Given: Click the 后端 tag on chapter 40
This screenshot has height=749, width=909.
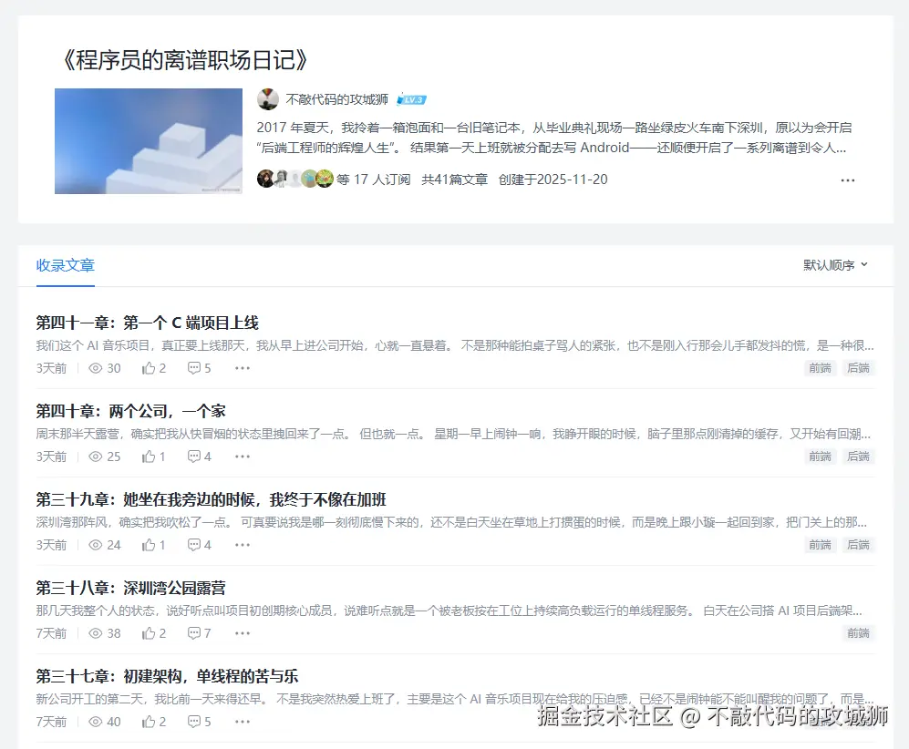Looking at the screenshot, I should click(857, 456).
